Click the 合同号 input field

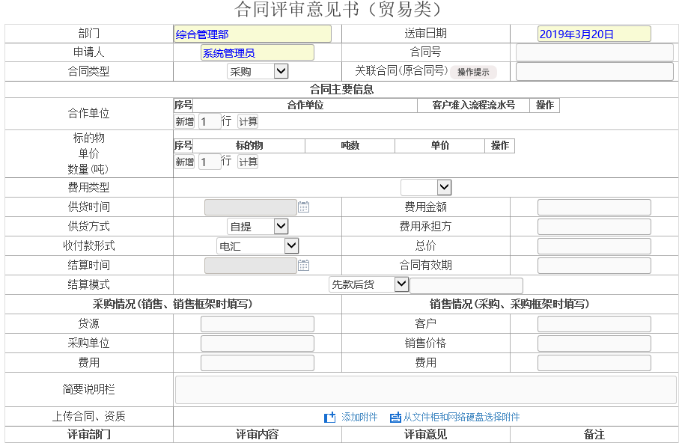pyautogui.click(x=594, y=52)
